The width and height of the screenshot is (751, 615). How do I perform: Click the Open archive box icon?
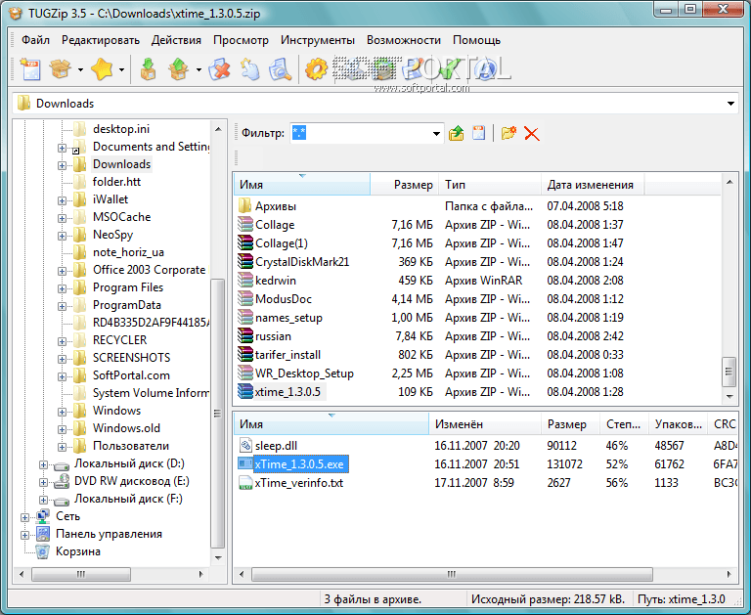(61, 69)
